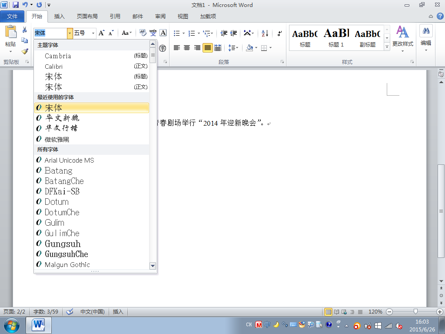Open the 审阅 review tab

pos(160,17)
